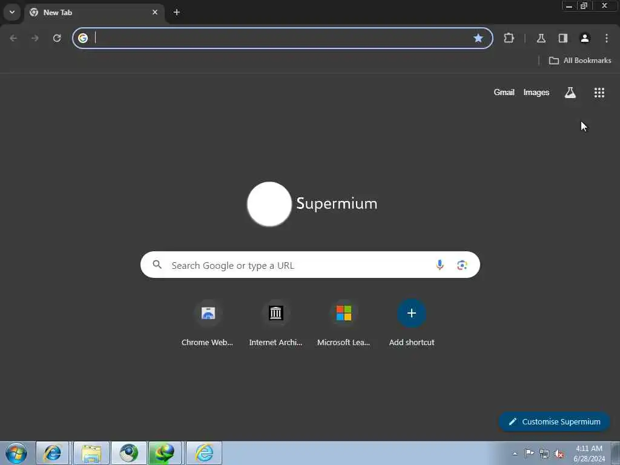This screenshot has width=620, height=465.
Task: Open Internet Archive shortcut
Action: coord(275,325)
